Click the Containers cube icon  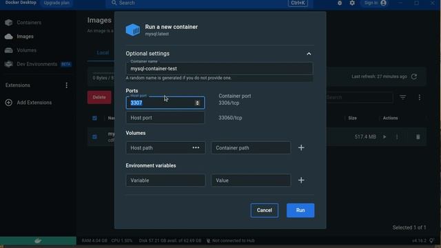click(9, 23)
